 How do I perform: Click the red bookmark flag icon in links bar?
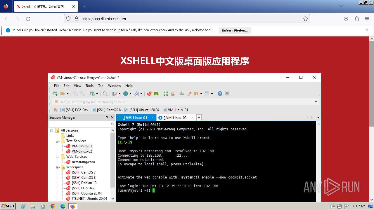[56, 110]
